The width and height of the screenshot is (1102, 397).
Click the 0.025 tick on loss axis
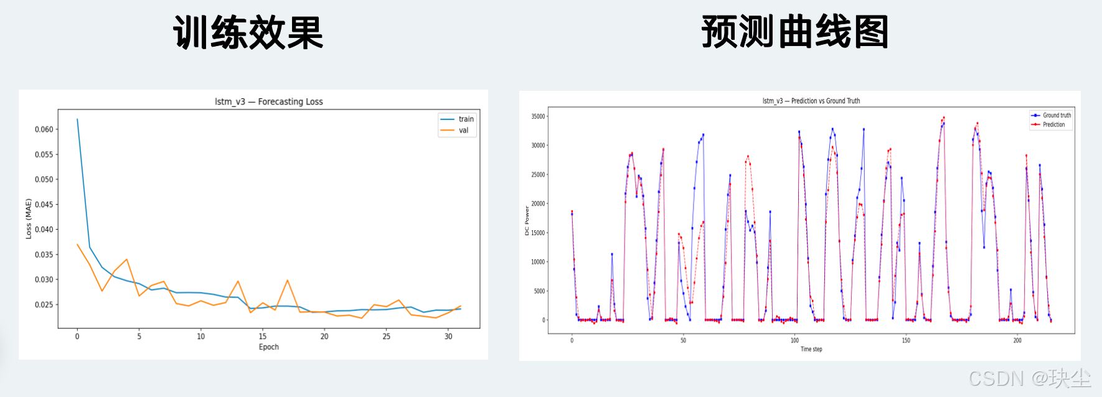click(x=44, y=304)
